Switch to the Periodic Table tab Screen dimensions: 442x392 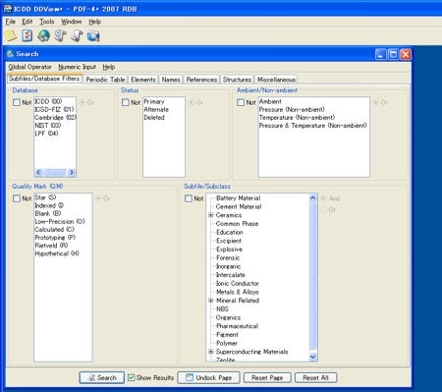pyautogui.click(x=105, y=80)
